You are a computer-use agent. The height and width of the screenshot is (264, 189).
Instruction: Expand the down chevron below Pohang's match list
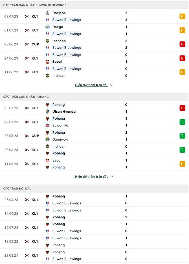pyautogui.click(x=112, y=177)
